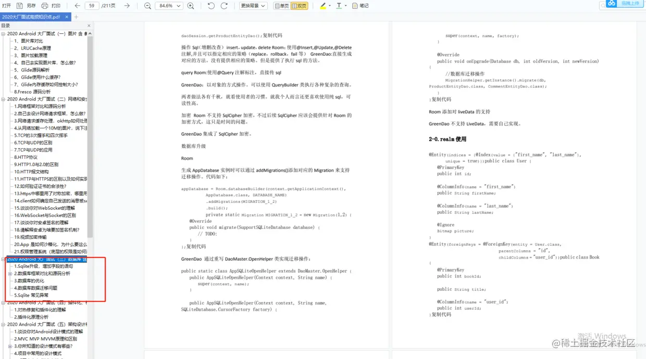The height and width of the screenshot is (359, 646).
Task: Click the green text underline T icon
Action: click(x=339, y=6)
